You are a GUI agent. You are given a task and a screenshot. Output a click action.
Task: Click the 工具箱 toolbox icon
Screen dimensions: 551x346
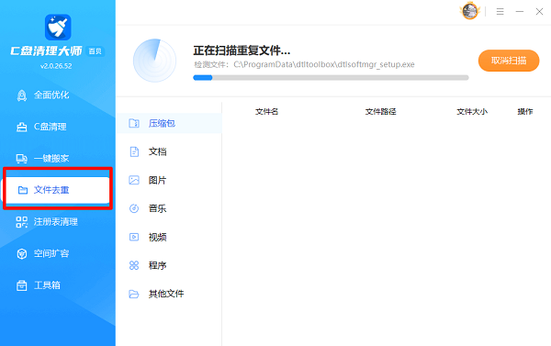pyautogui.click(x=22, y=285)
